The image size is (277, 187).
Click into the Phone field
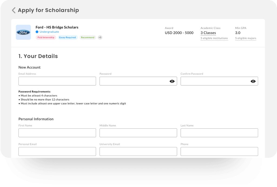(219, 151)
